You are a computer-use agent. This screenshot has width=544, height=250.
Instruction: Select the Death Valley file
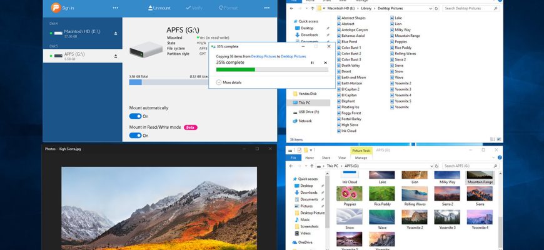point(348,66)
